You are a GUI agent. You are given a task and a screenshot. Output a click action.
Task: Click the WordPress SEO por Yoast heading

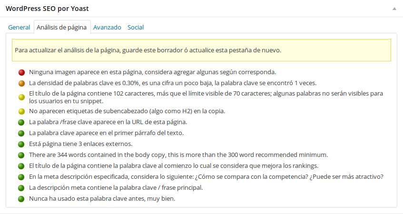click(47, 9)
